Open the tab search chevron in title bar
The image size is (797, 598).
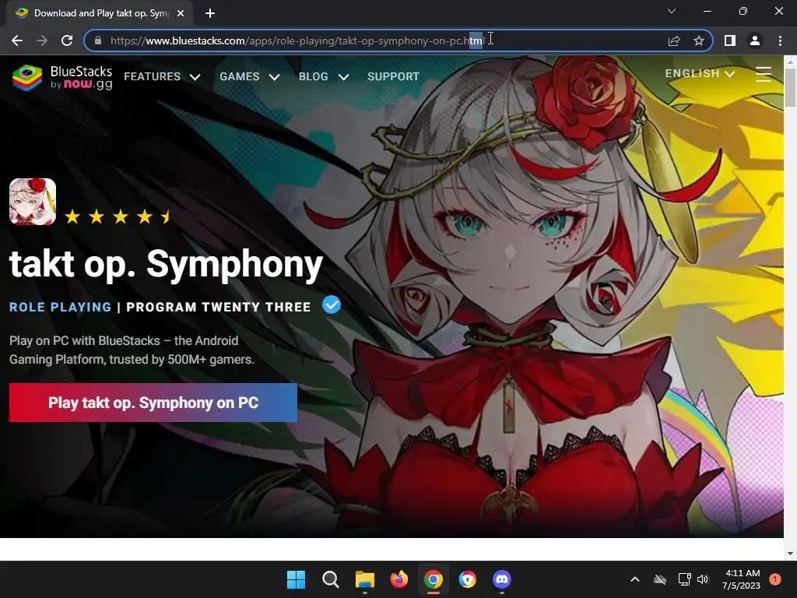point(672,11)
